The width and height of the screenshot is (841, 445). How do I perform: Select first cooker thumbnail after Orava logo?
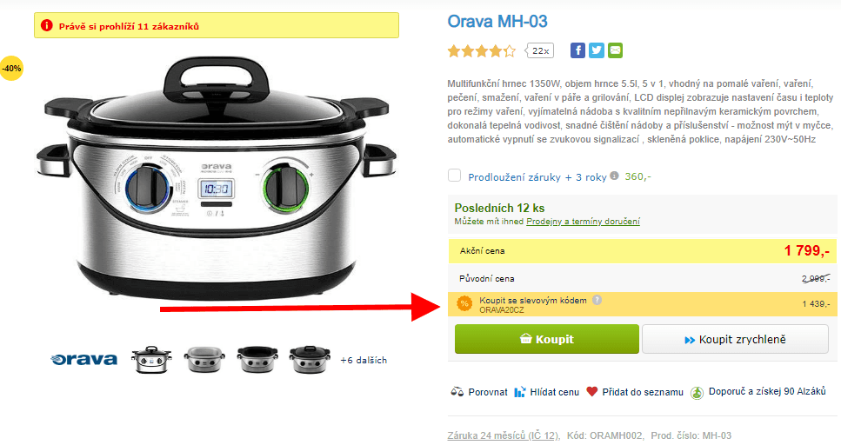pyautogui.click(x=152, y=359)
